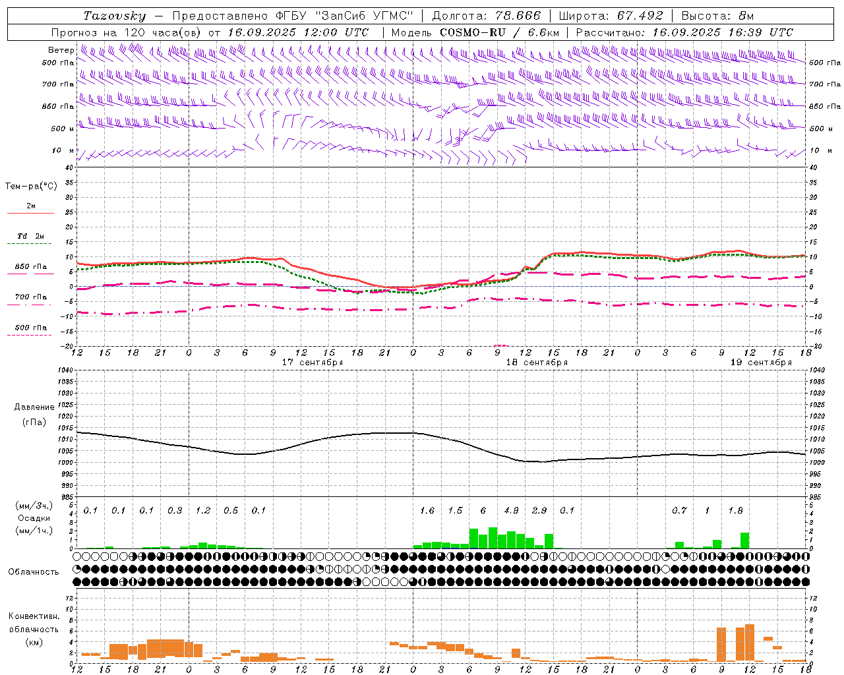Click the 'Облачность' cloud cover label

pos(34,572)
